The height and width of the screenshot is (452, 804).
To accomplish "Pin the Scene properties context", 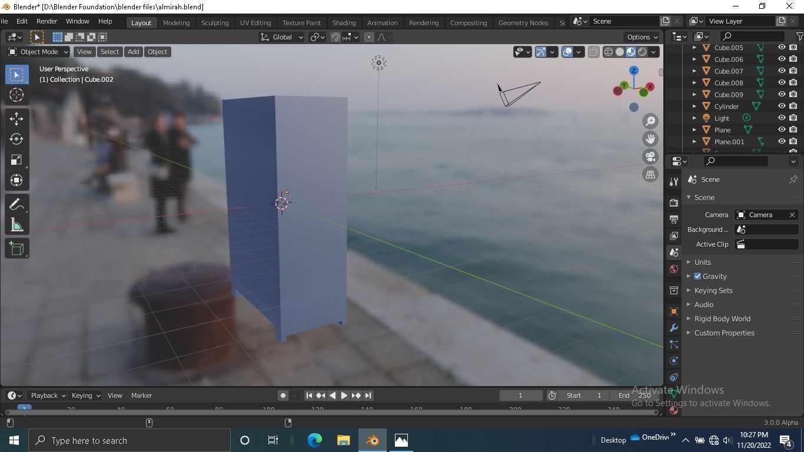I will click(x=793, y=180).
